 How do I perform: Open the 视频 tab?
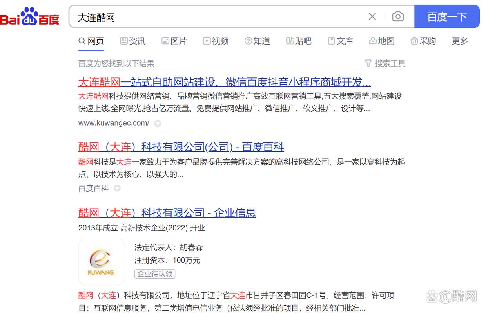(x=216, y=41)
